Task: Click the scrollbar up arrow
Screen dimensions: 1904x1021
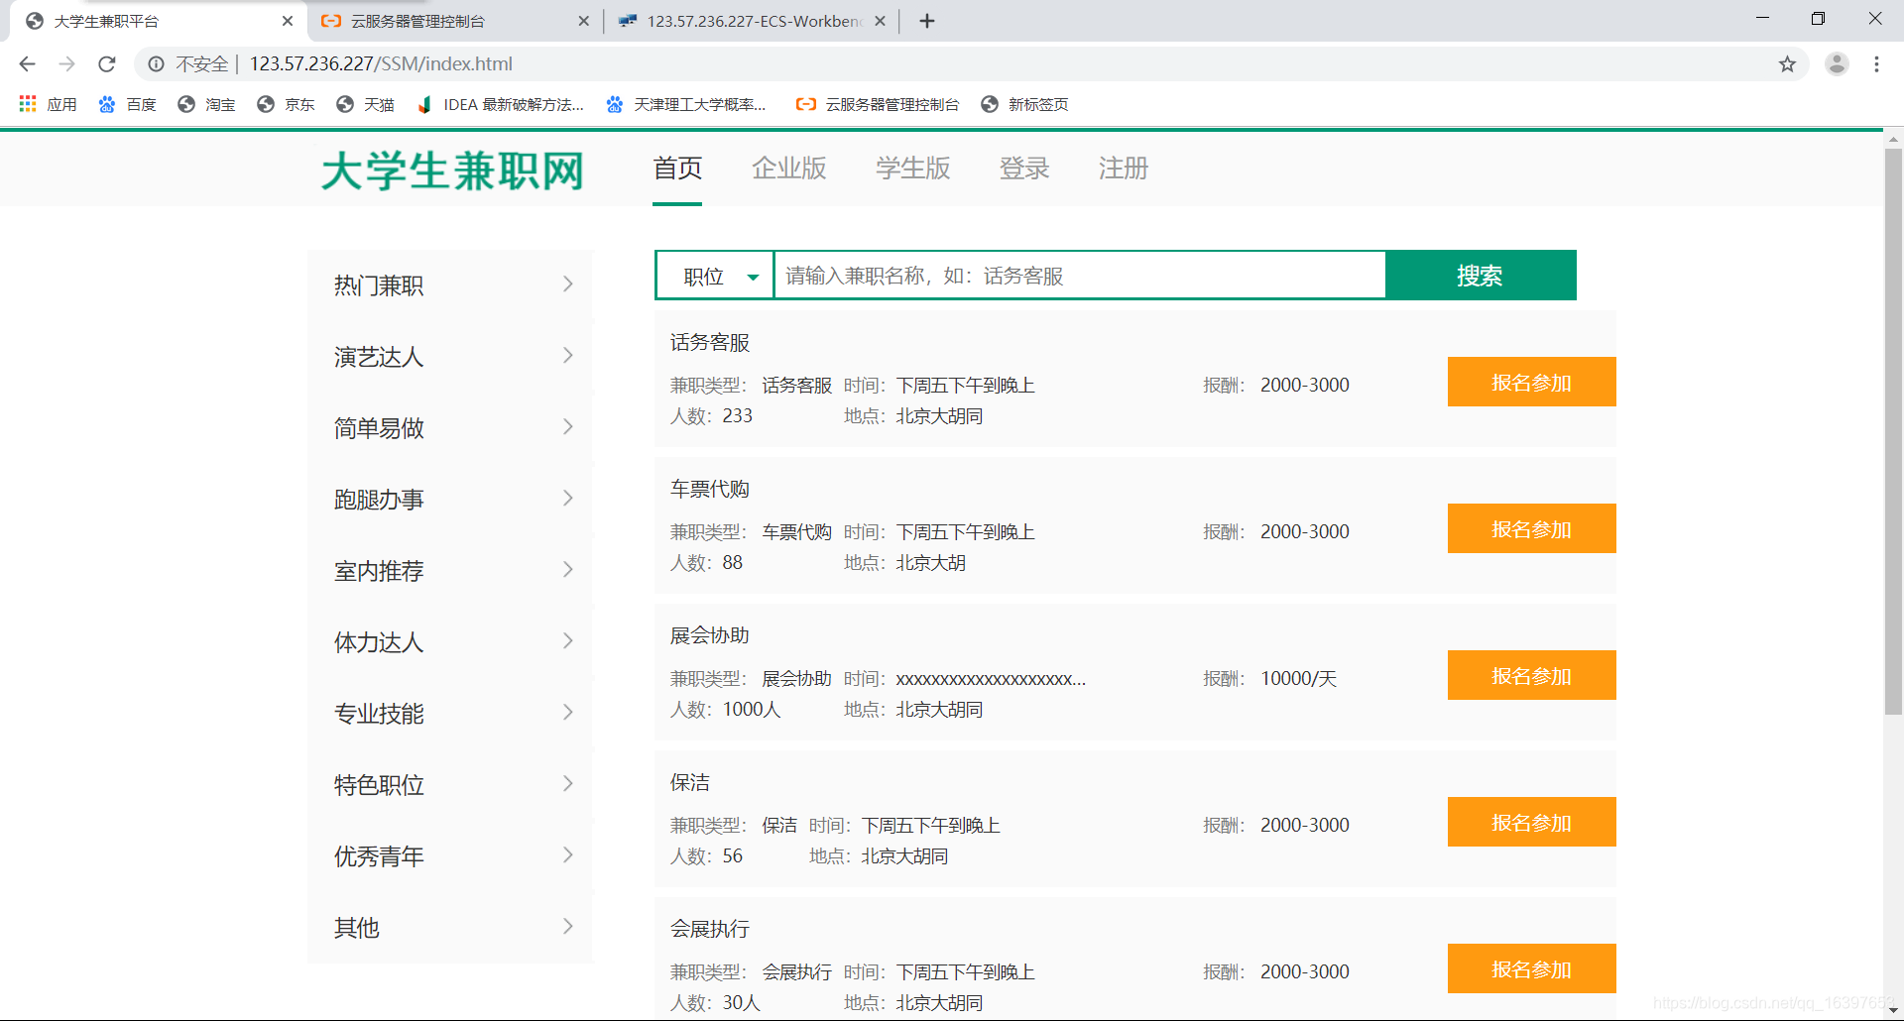Action: click(1893, 139)
